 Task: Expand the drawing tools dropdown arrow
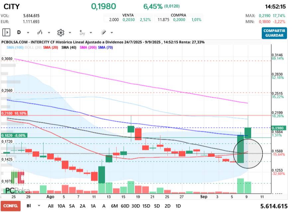112,33
